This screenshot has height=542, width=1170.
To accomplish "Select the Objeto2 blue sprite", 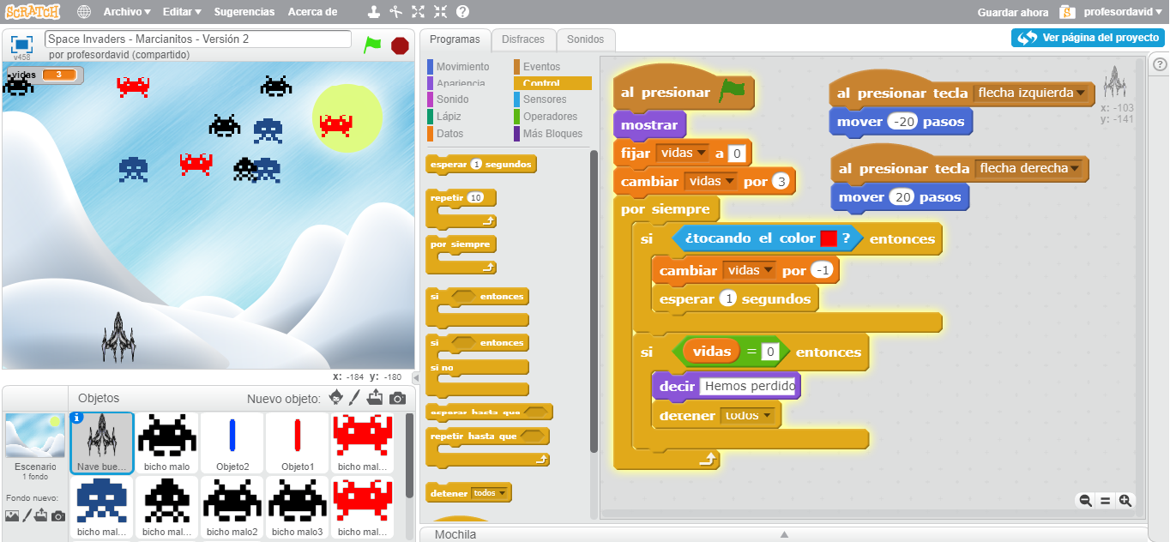I will click(232, 443).
